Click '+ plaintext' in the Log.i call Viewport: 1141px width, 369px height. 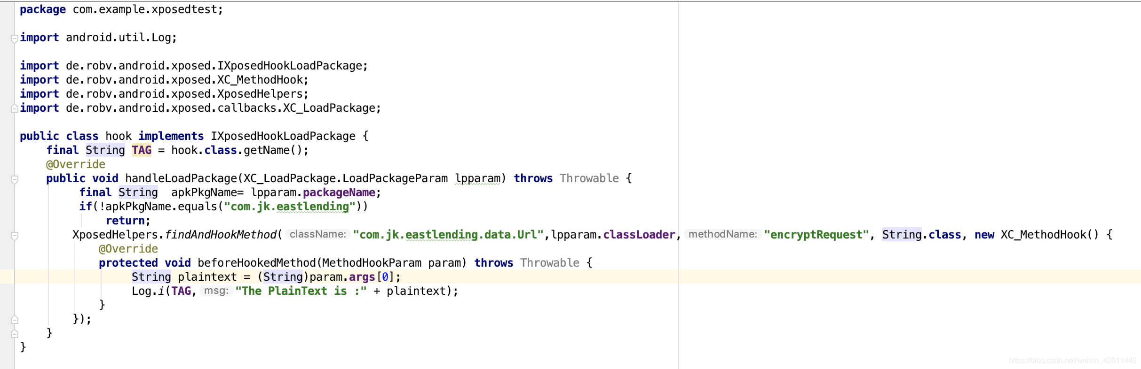coord(409,291)
